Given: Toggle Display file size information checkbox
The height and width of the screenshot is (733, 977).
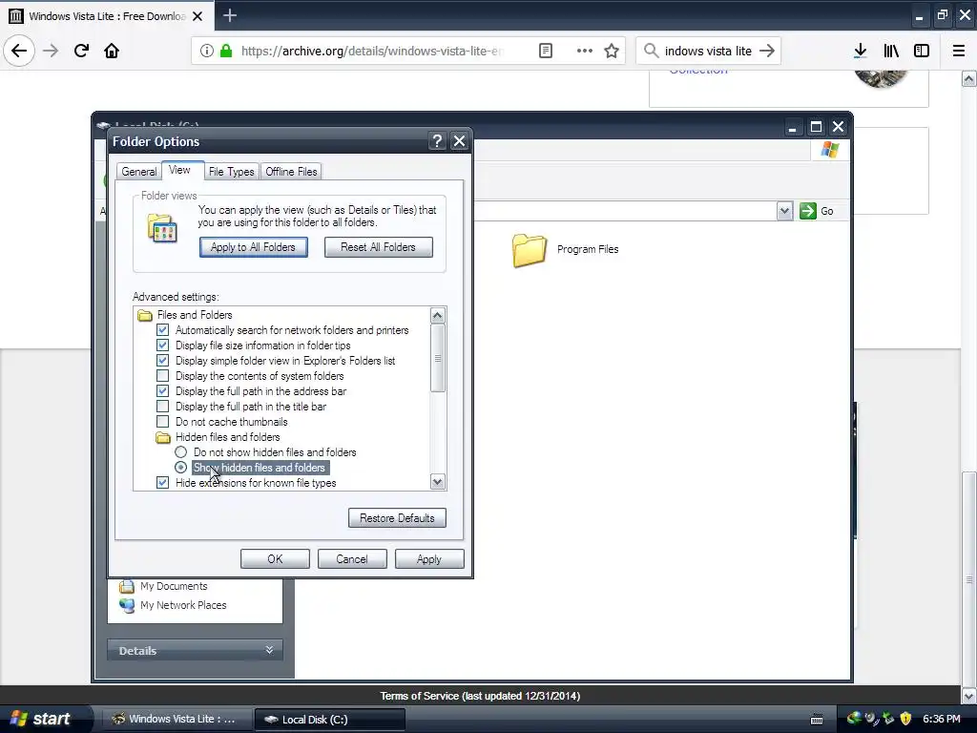Looking at the screenshot, I should [x=162, y=346].
